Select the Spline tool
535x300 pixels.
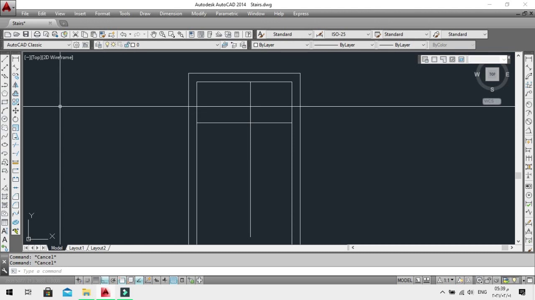pyautogui.click(x=5, y=136)
